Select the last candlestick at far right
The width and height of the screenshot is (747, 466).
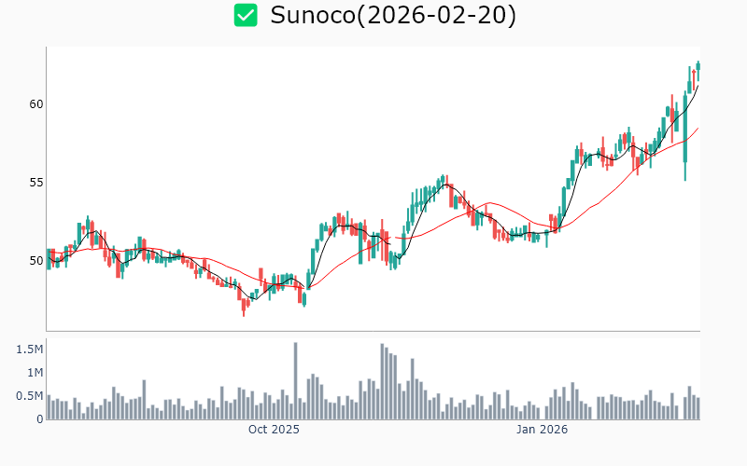point(698,65)
